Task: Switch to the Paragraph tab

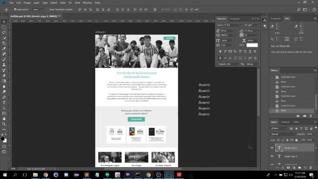Action: tap(235, 19)
